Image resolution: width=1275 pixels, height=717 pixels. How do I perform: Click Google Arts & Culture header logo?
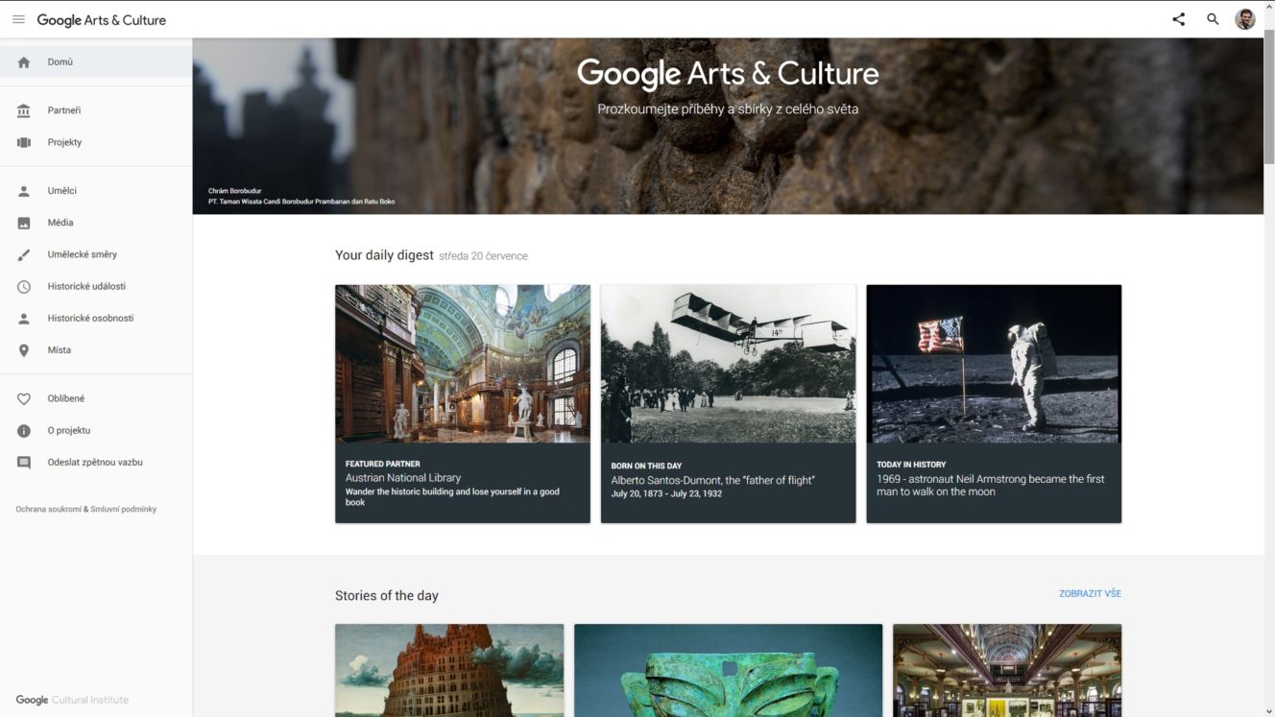click(x=101, y=19)
